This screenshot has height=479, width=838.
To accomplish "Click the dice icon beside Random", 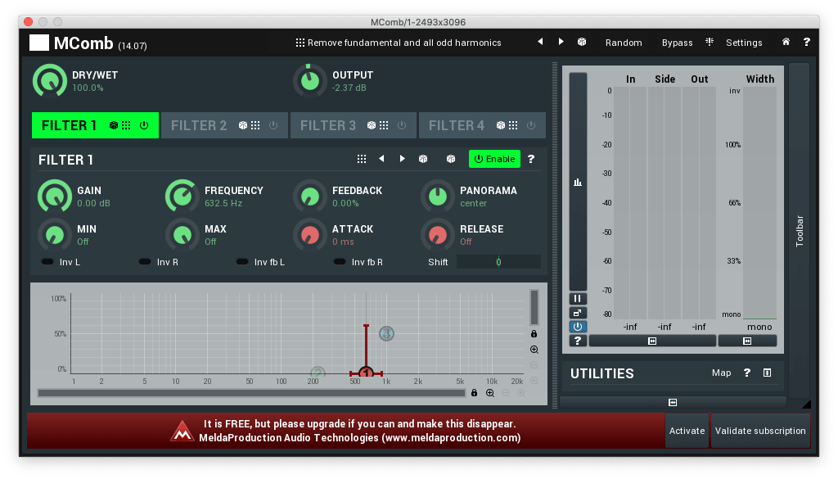I will pyautogui.click(x=582, y=42).
